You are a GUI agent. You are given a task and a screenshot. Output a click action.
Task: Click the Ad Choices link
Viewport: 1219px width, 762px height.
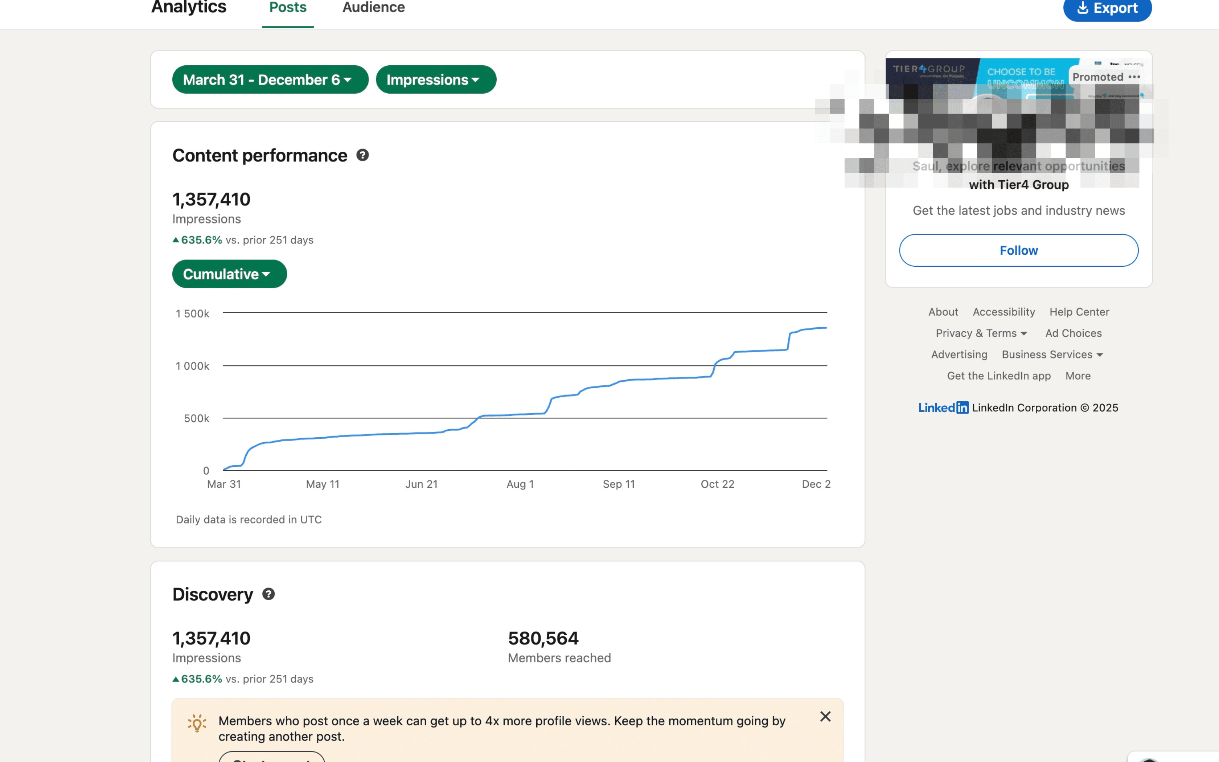coord(1074,333)
